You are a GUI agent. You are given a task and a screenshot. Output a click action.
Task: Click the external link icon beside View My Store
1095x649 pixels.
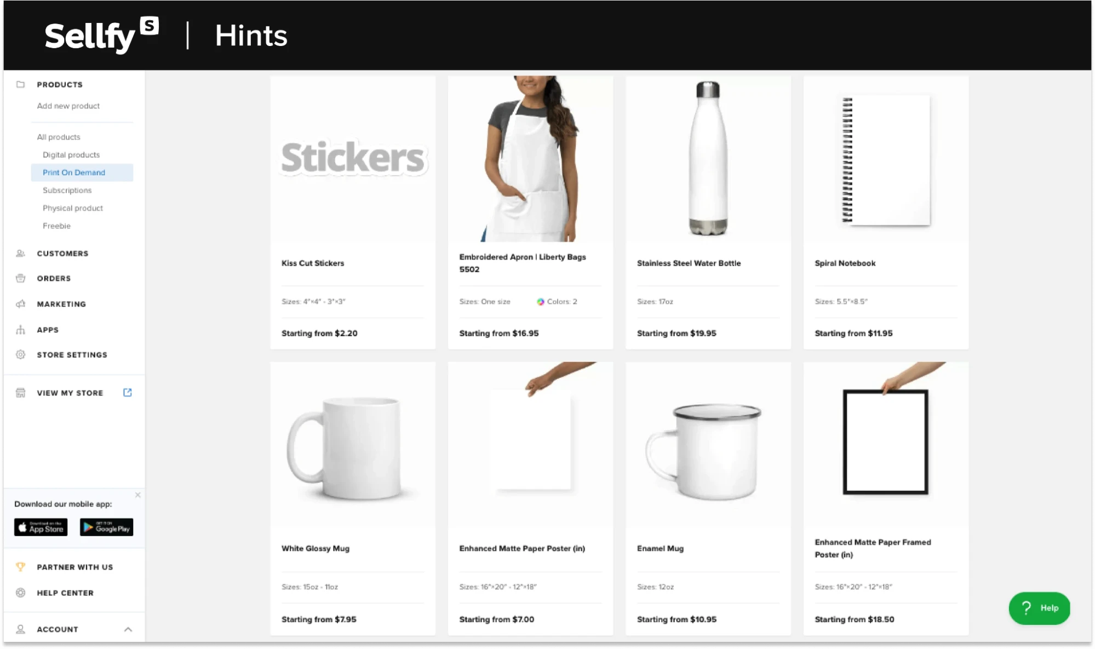click(128, 393)
